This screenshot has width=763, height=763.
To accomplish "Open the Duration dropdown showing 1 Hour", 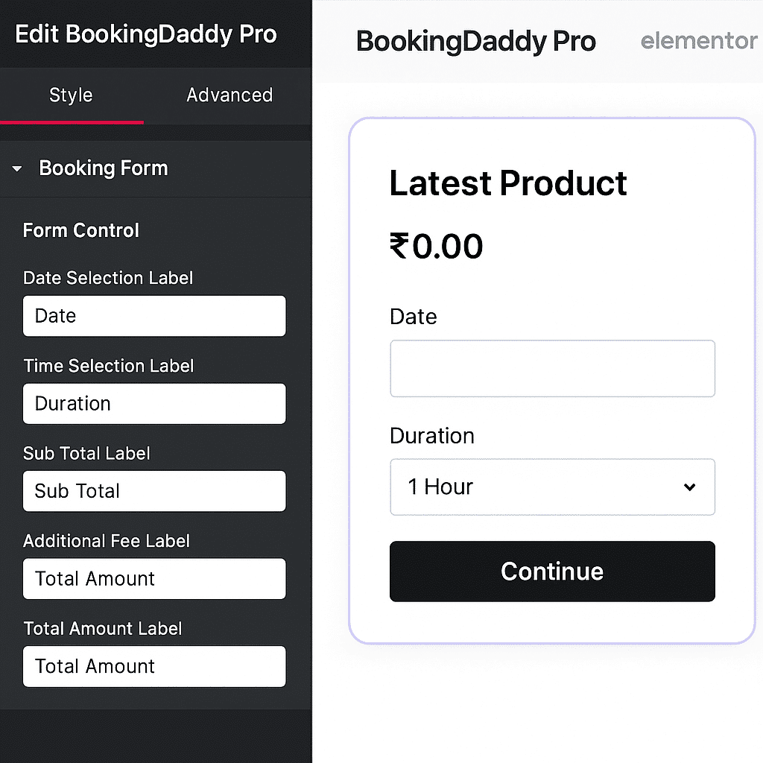I will coord(552,487).
